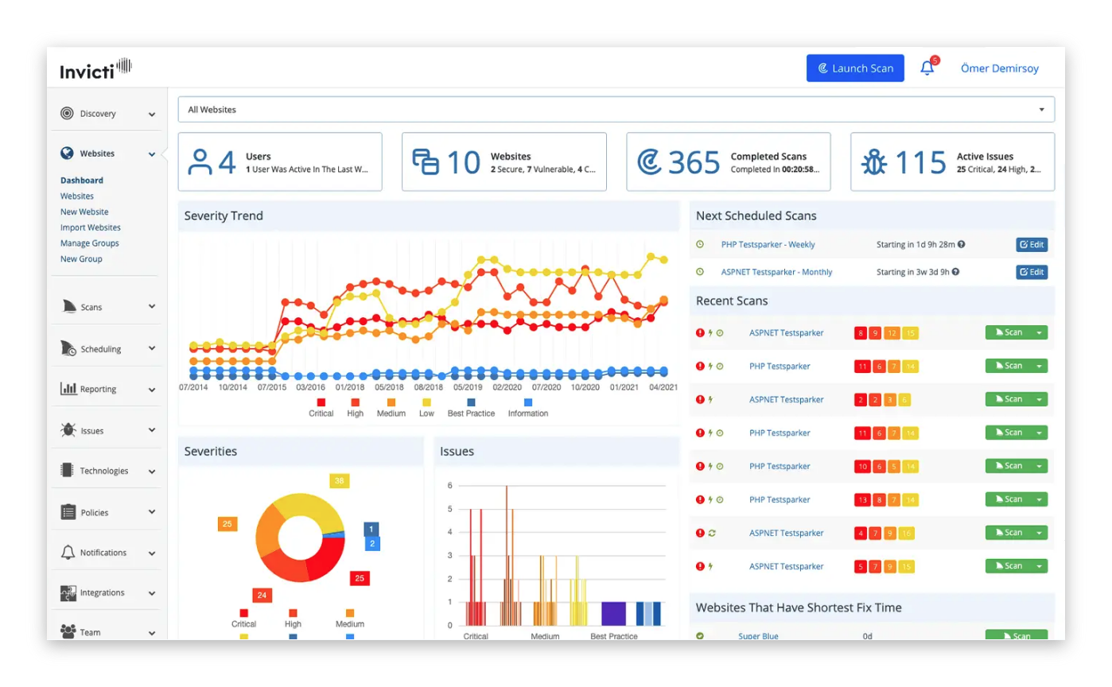Image resolution: width=1112 pixels, height=687 pixels.
Task: Click the Integrations puzzle icon
Action: coord(68,592)
